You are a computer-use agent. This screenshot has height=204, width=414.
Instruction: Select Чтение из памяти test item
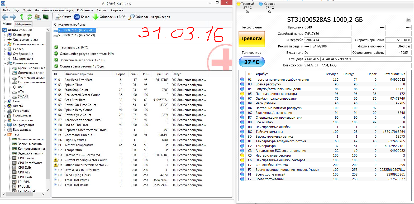tap(31, 139)
